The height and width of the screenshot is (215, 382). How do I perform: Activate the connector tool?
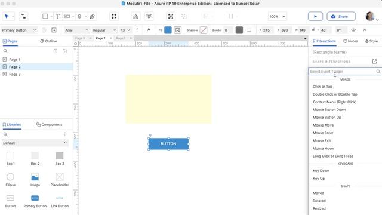(23, 16)
